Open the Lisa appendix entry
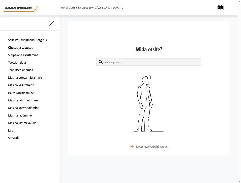 (x=11, y=130)
